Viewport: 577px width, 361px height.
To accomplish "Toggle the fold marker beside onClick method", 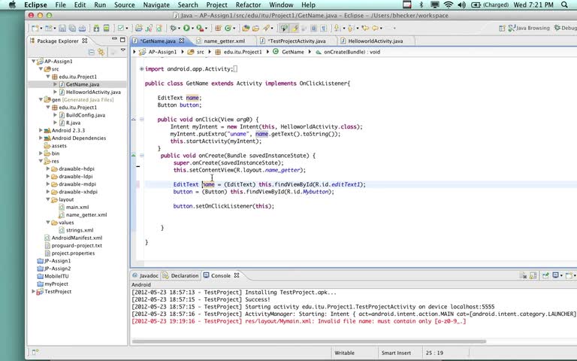I will pyautogui.click(x=140, y=119).
